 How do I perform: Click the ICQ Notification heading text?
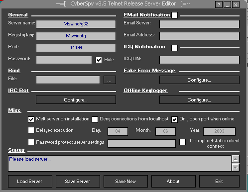click(144, 47)
